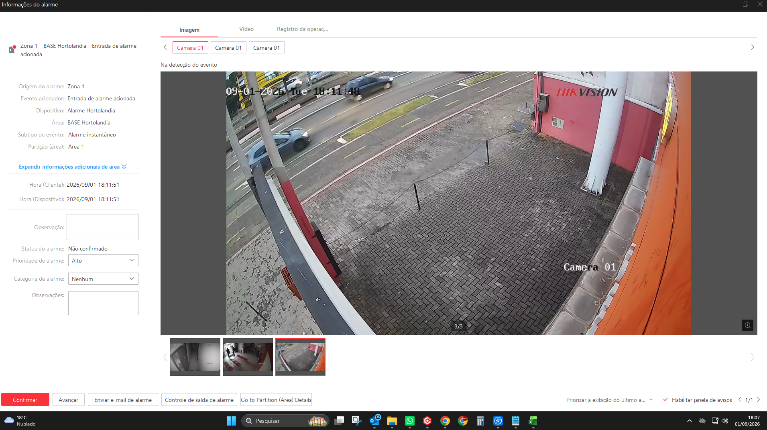The width and height of the screenshot is (767, 430).
Task: Send alarm email with Enviar e-mail de alarme
Action: pos(123,400)
